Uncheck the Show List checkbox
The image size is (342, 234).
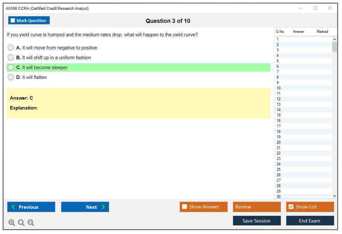click(291, 207)
